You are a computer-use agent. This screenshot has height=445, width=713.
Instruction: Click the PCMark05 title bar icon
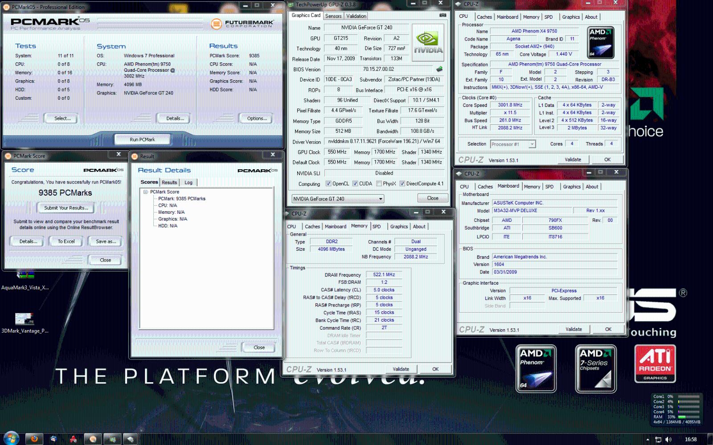tap(7, 7)
